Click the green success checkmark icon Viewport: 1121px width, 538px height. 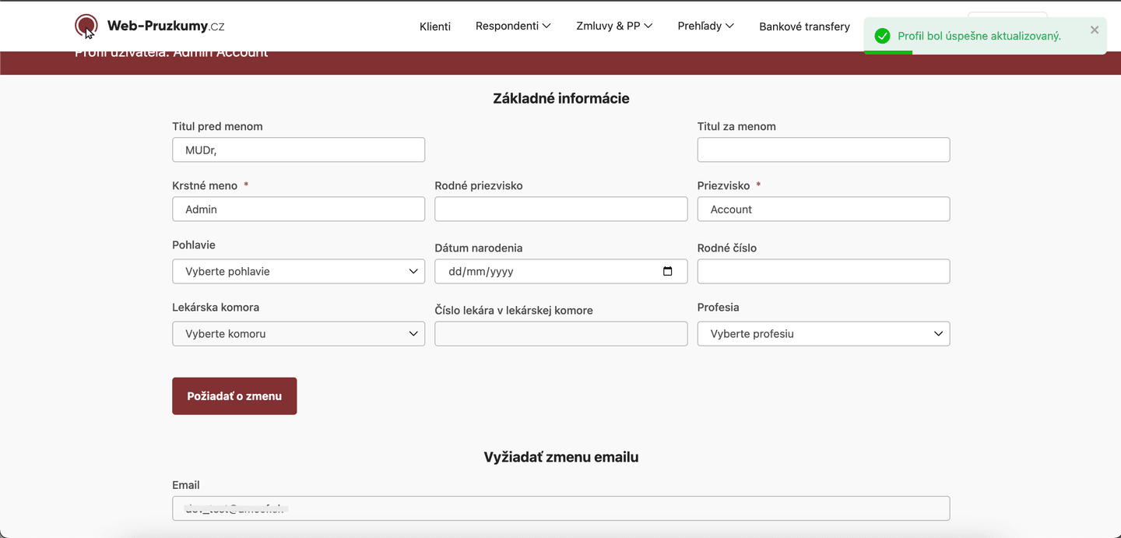(882, 36)
